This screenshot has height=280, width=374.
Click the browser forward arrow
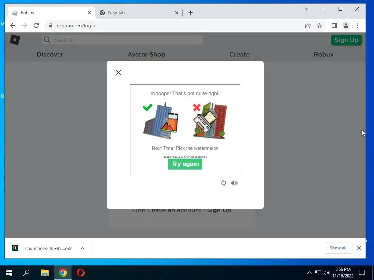tap(24, 26)
